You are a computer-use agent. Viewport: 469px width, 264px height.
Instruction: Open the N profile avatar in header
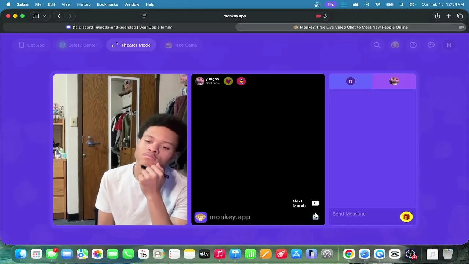(x=449, y=45)
